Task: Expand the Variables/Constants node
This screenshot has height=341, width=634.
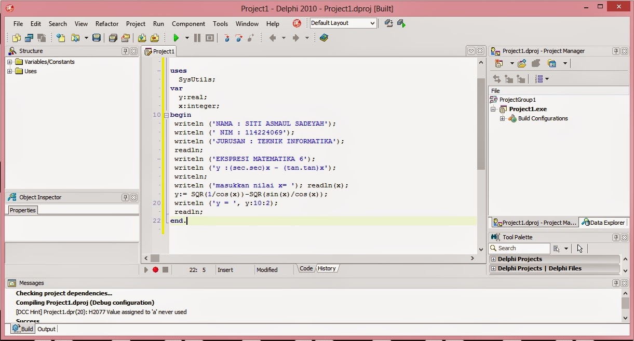Action: (10, 62)
